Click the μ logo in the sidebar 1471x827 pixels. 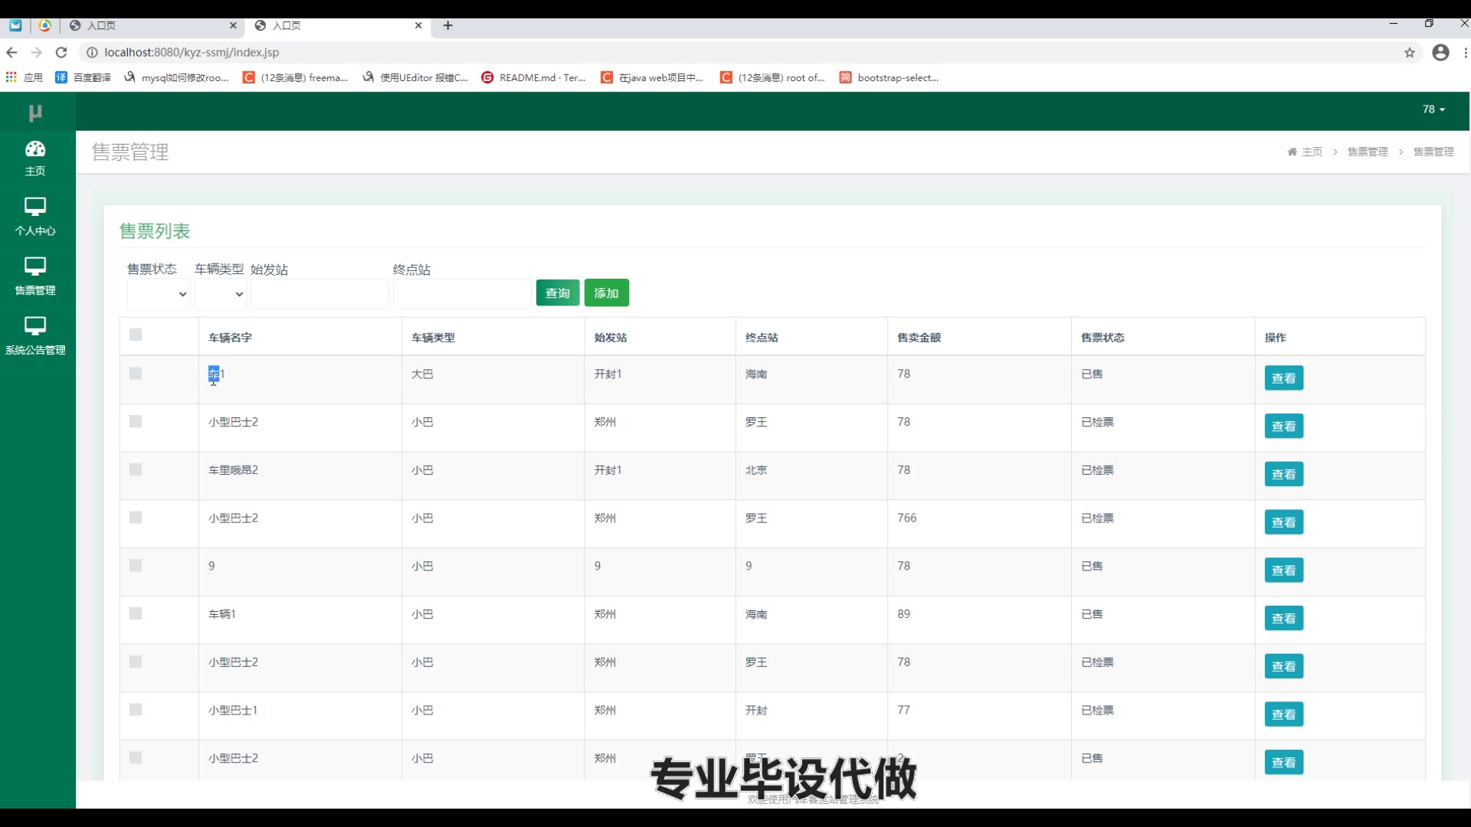pyautogui.click(x=35, y=113)
